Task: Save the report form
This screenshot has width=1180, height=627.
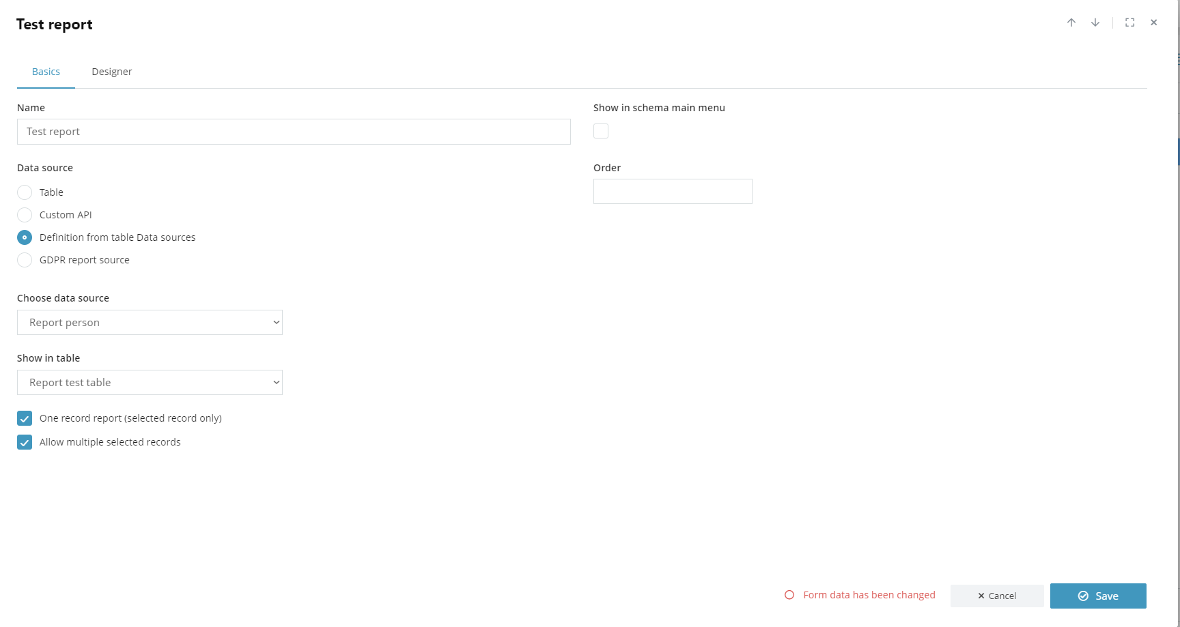Action: (1098, 596)
